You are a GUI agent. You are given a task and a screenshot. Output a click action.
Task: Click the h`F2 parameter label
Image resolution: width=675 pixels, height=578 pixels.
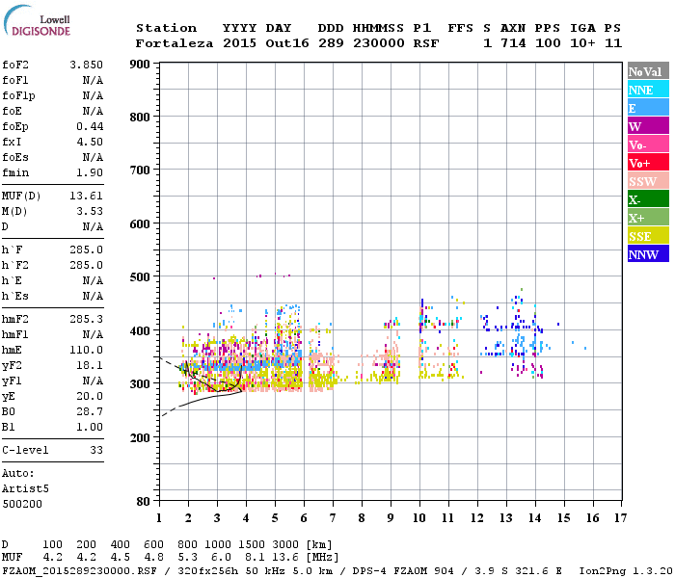pyautogui.click(x=15, y=265)
